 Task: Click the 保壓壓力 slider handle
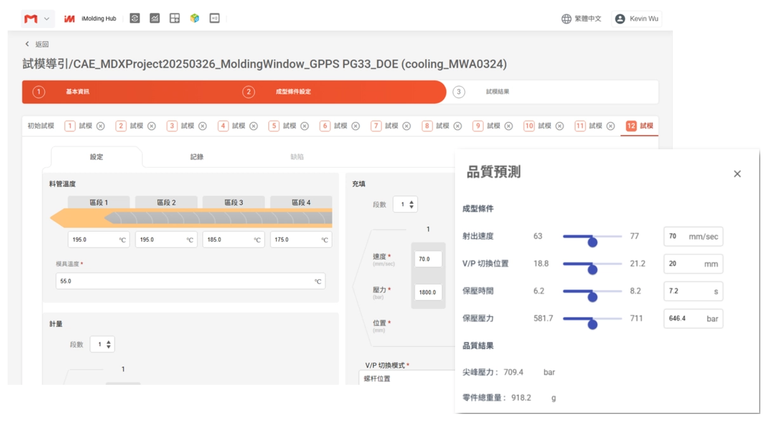592,324
